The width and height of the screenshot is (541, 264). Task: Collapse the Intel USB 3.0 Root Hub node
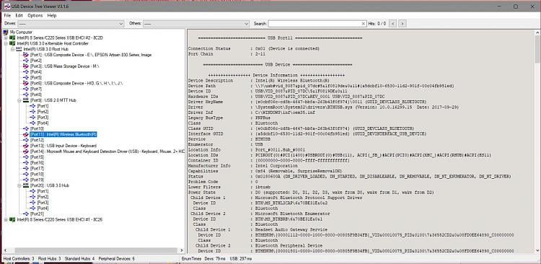12,49
